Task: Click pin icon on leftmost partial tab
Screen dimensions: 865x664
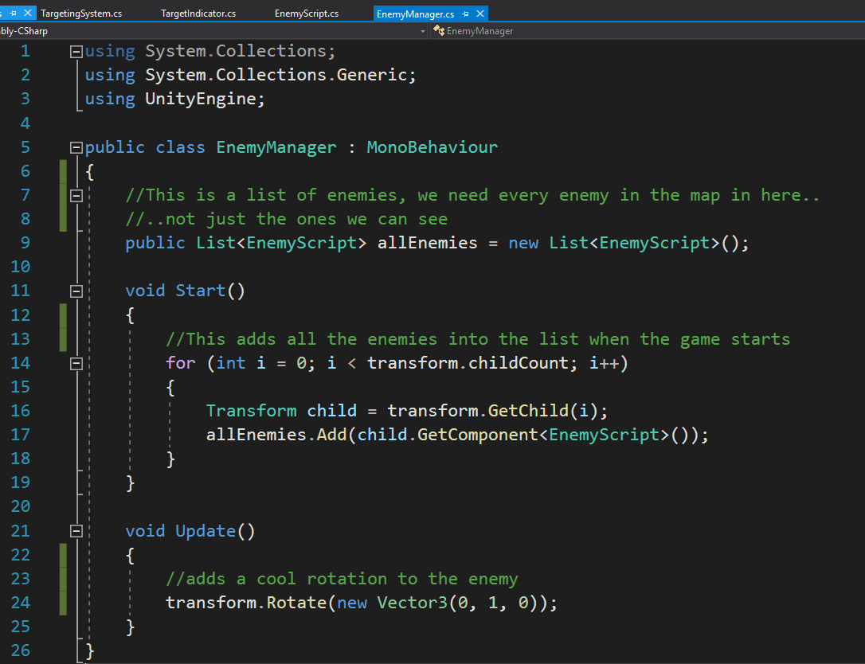Action: click(14, 14)
